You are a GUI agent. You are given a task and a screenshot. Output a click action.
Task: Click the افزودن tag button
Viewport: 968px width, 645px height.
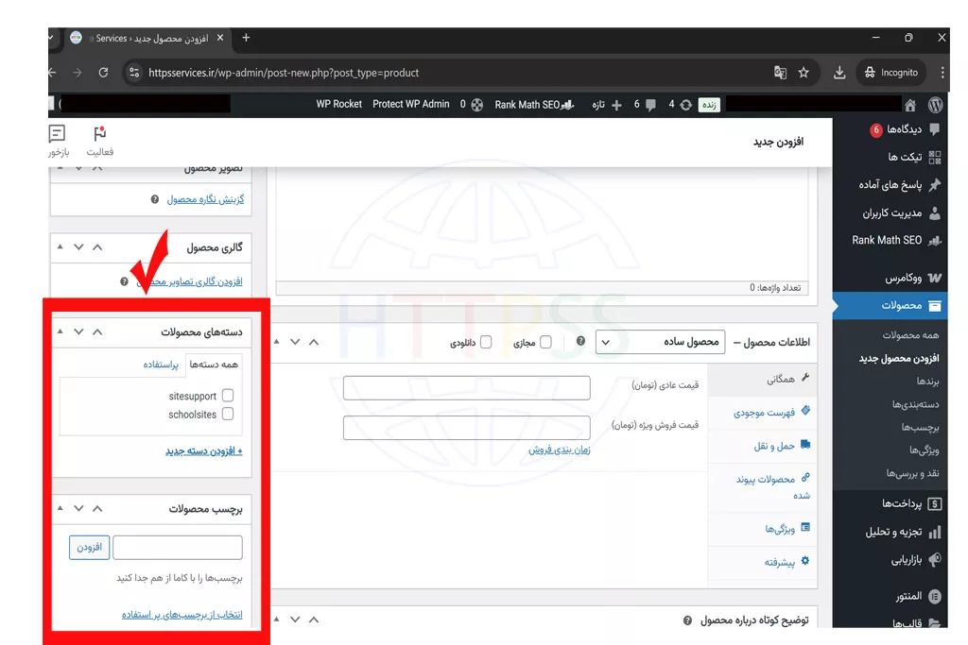89,547
